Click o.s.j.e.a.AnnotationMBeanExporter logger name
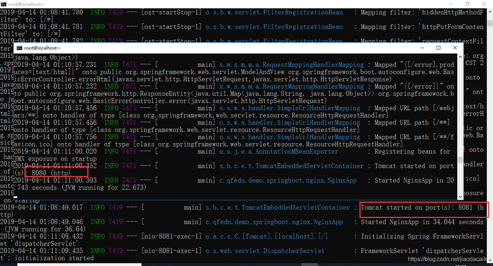 coord(279,151)
